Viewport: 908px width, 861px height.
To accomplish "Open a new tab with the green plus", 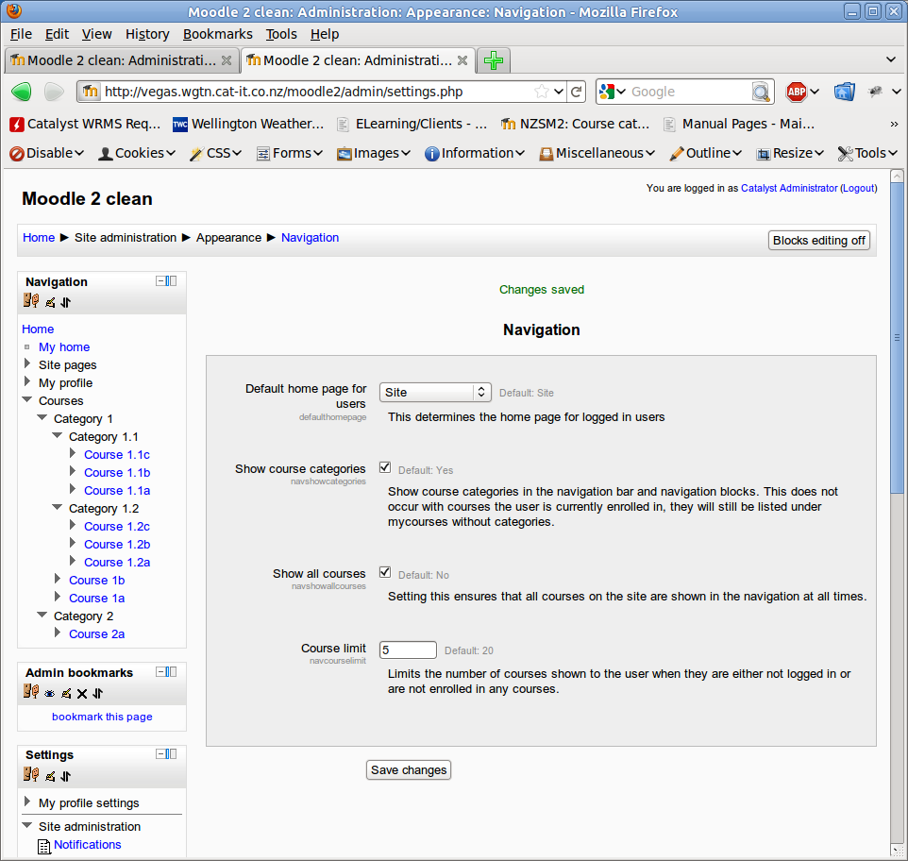I will tap(494, 60).
